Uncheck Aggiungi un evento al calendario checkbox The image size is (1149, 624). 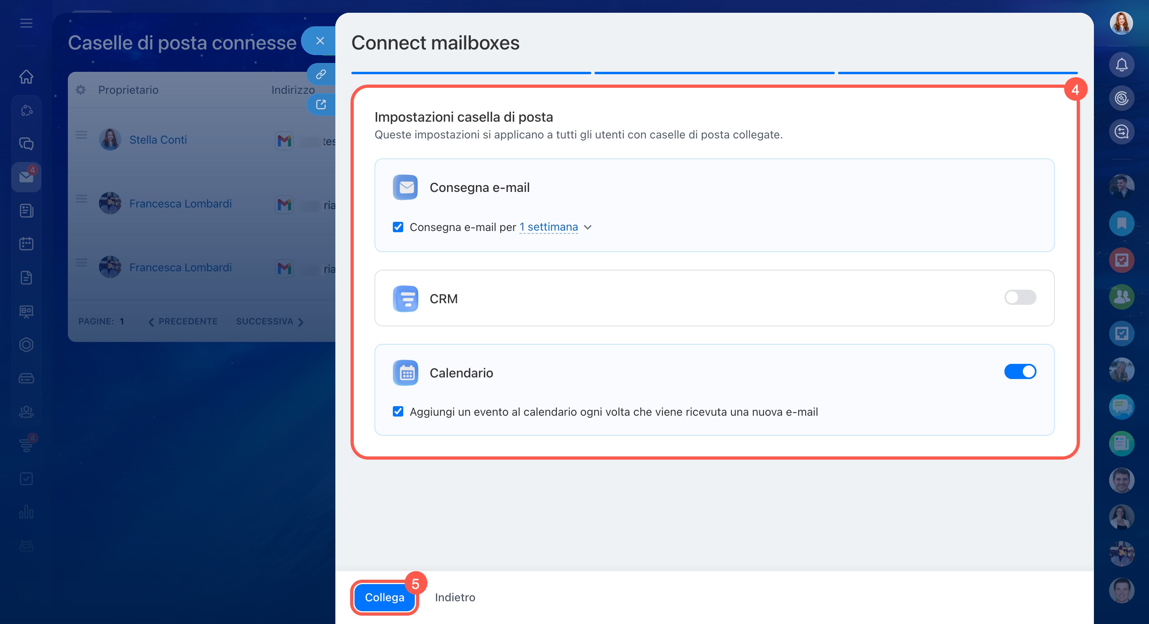(398, 411)
